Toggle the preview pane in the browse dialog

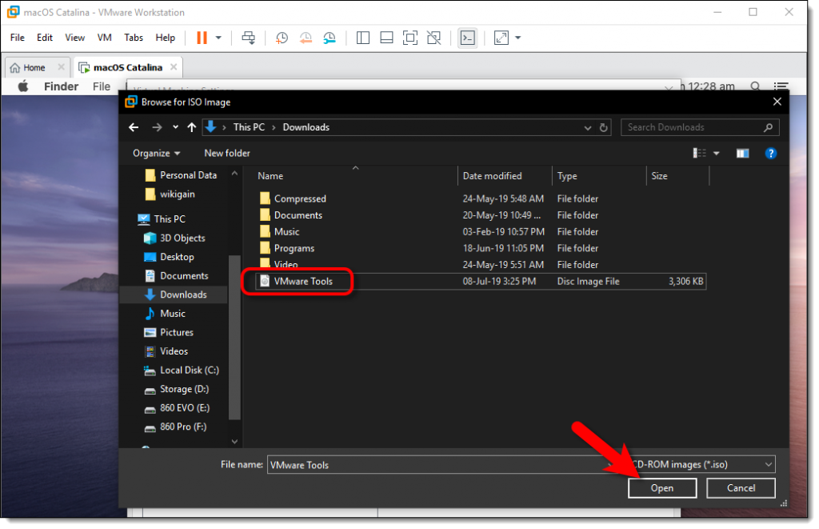pos(741,153)
